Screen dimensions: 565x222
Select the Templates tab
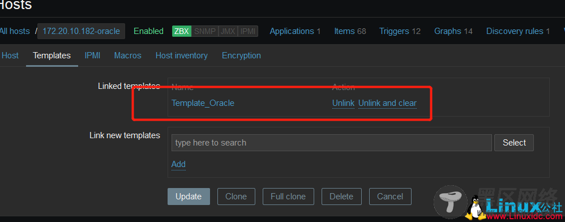click(52, 55)
